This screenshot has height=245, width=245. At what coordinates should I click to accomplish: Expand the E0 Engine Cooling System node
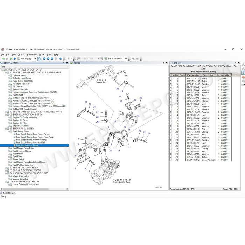click(6, 168)
